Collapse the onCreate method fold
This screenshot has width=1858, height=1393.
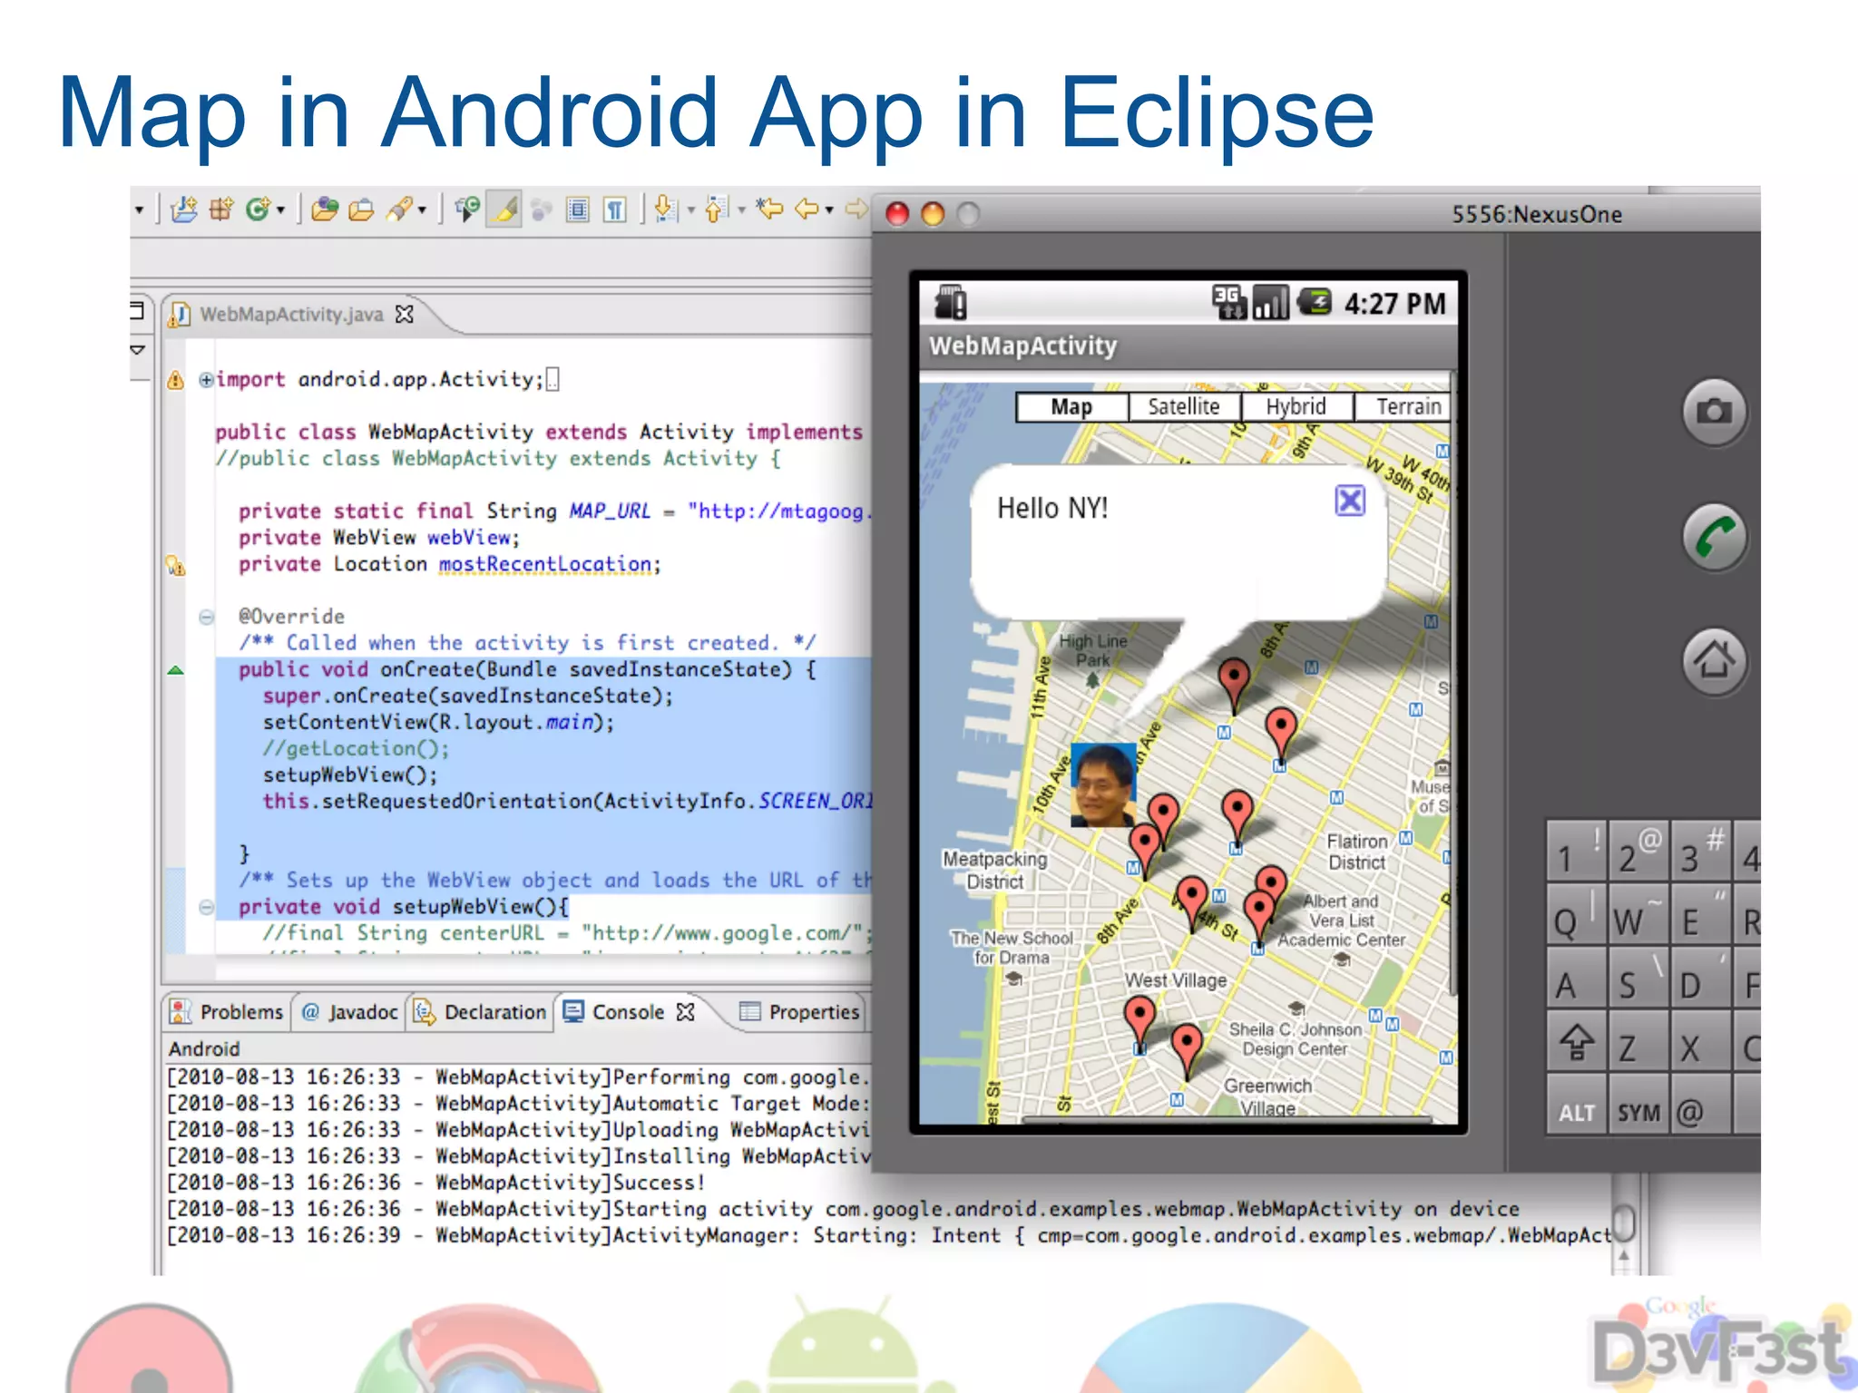[206, 618]
